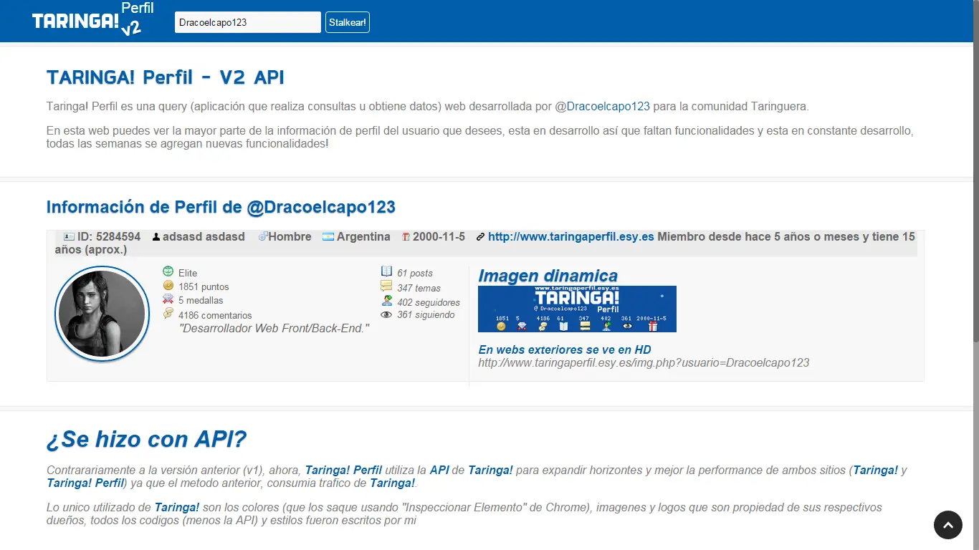The width and height of the screenshot is (979, 550).
Task: Open the Taringa! link after 'consumia trafico de'
Action: tap(393, 483)
